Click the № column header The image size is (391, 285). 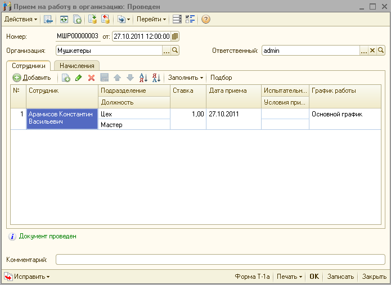[x=18, y=97]
